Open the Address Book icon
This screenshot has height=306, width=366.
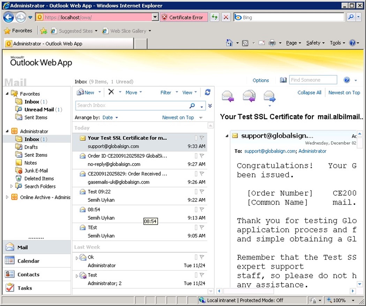coord(283,80)
